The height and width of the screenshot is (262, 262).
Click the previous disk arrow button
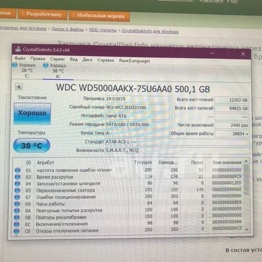pyautogui.click(x=19, y=87)
